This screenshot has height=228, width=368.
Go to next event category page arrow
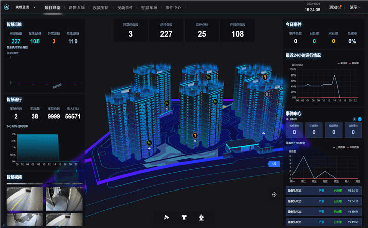[x=359, y=119]
